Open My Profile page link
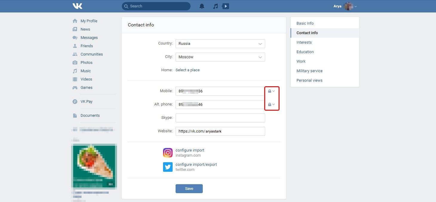This screenshot has height=202, width=436. [89, 21]
